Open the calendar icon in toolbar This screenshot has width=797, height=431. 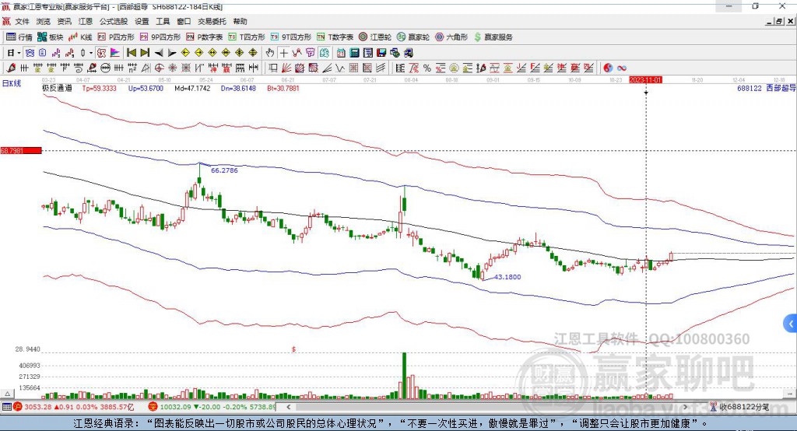coord(341,53)
